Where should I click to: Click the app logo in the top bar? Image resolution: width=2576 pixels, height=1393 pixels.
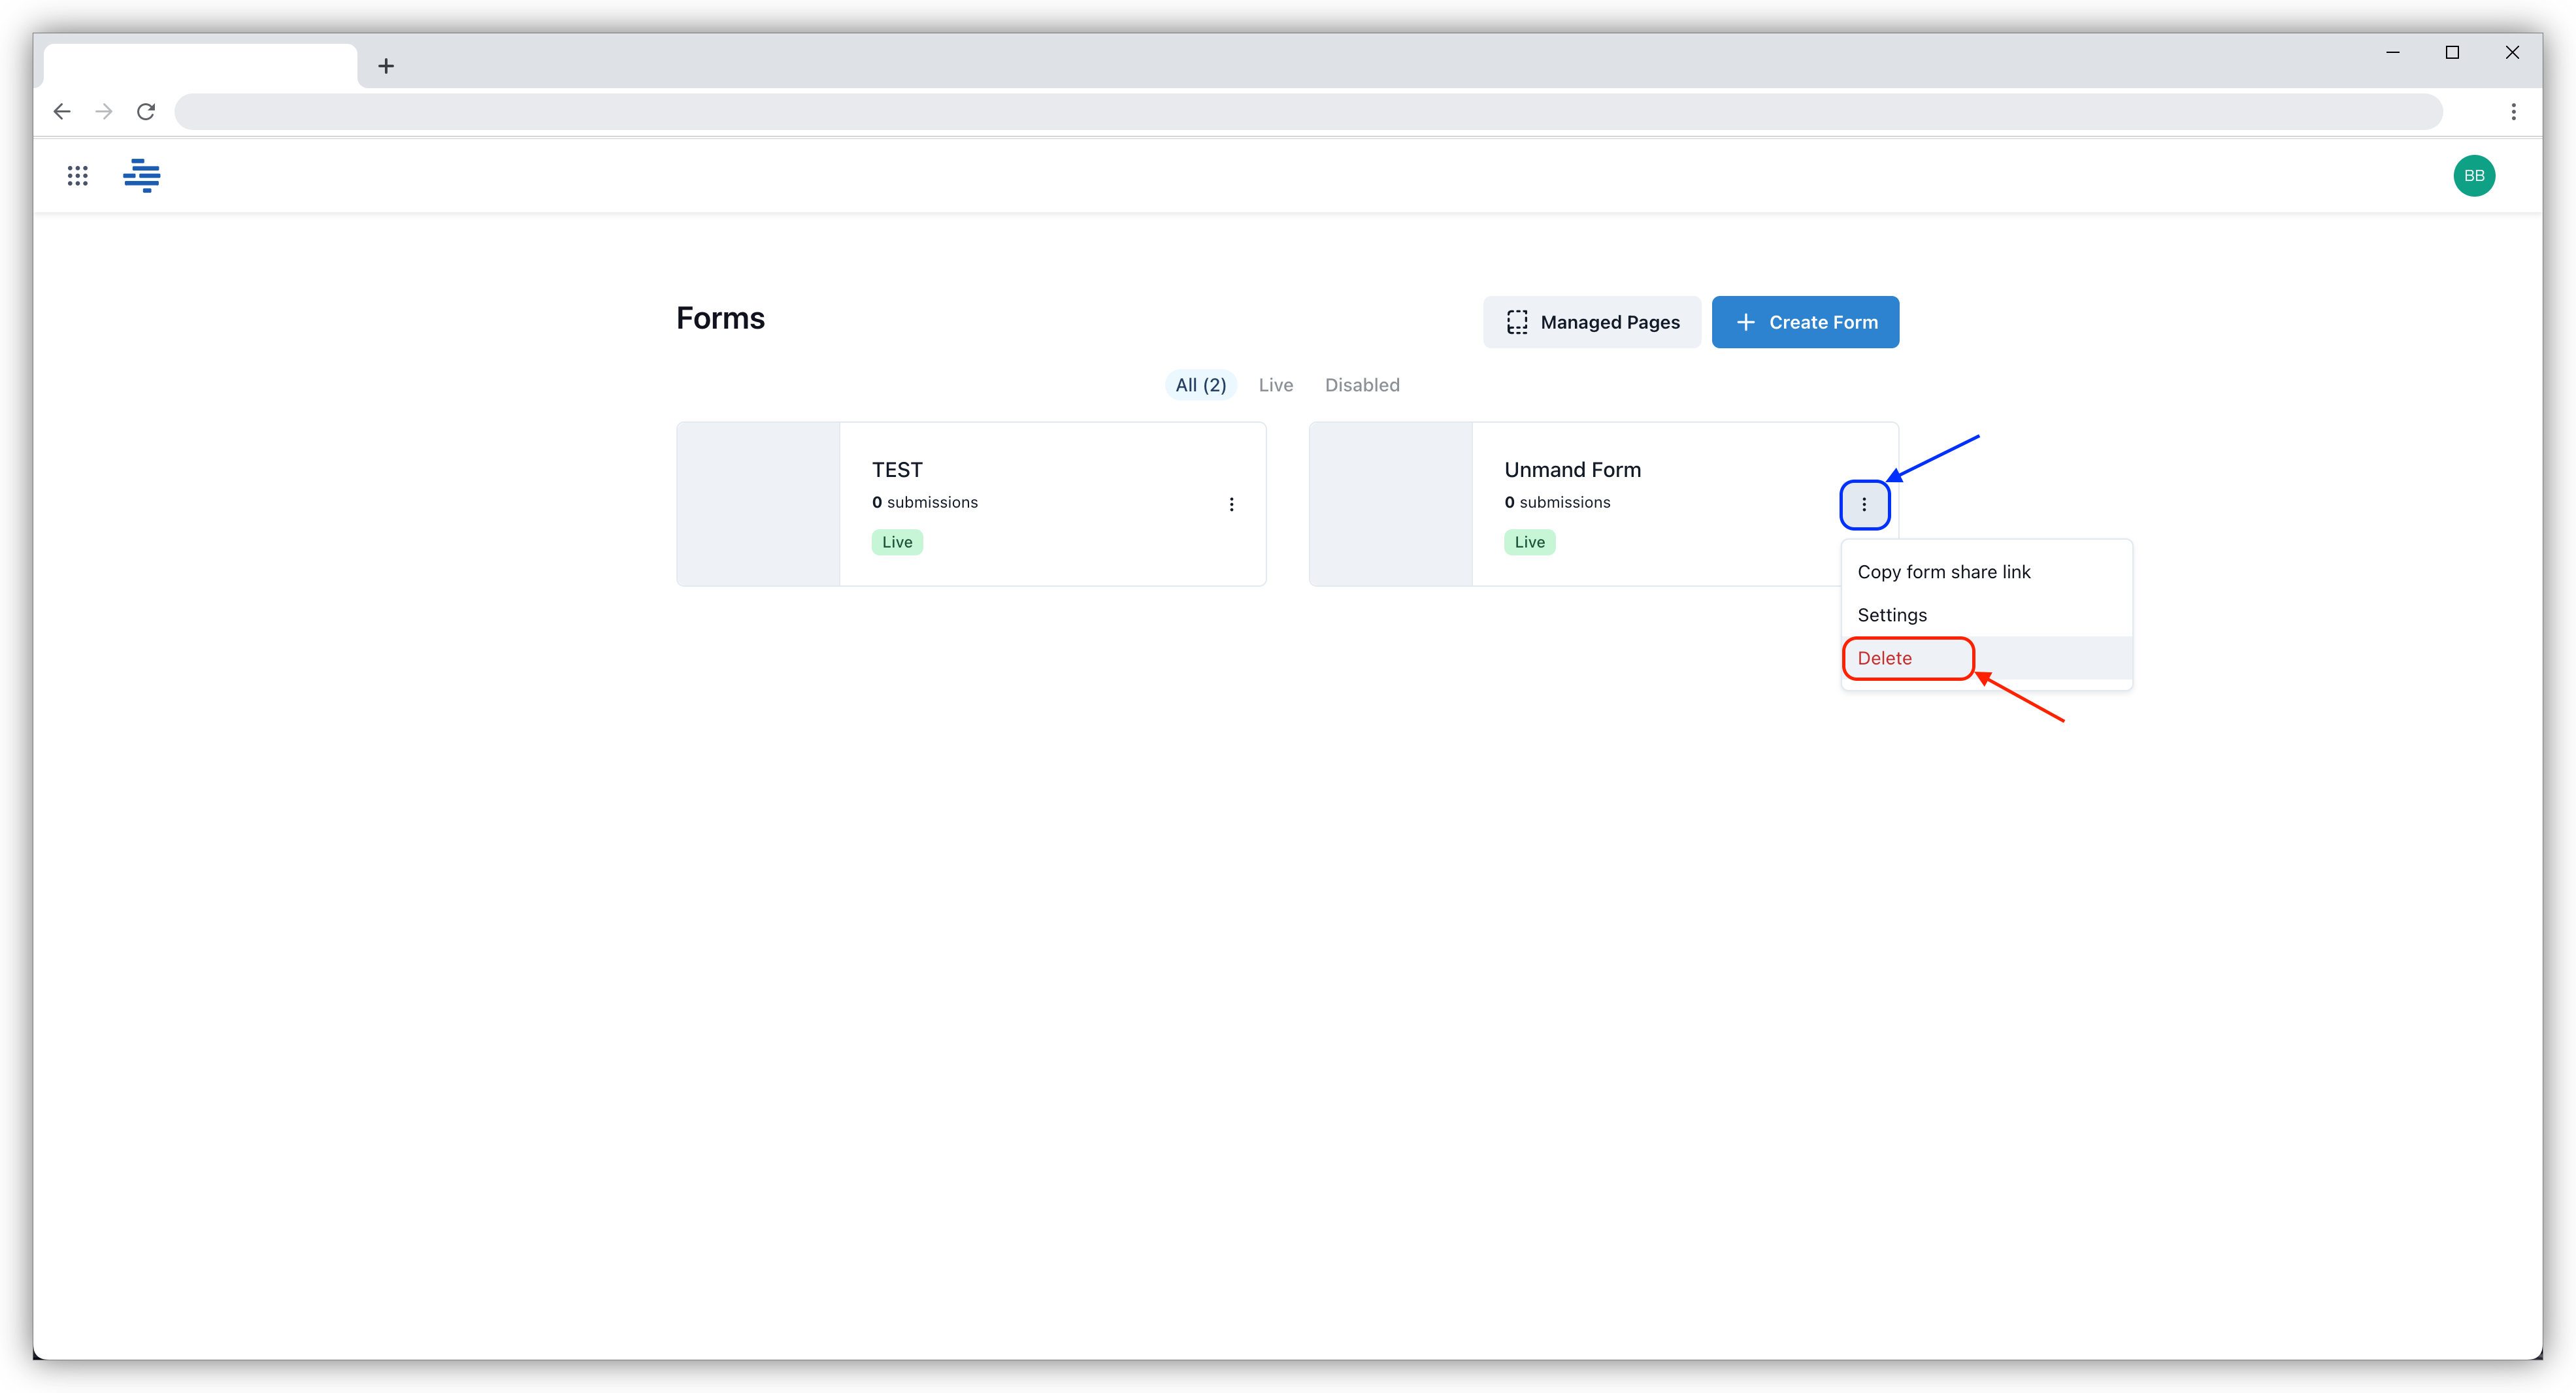click(141, 175)
